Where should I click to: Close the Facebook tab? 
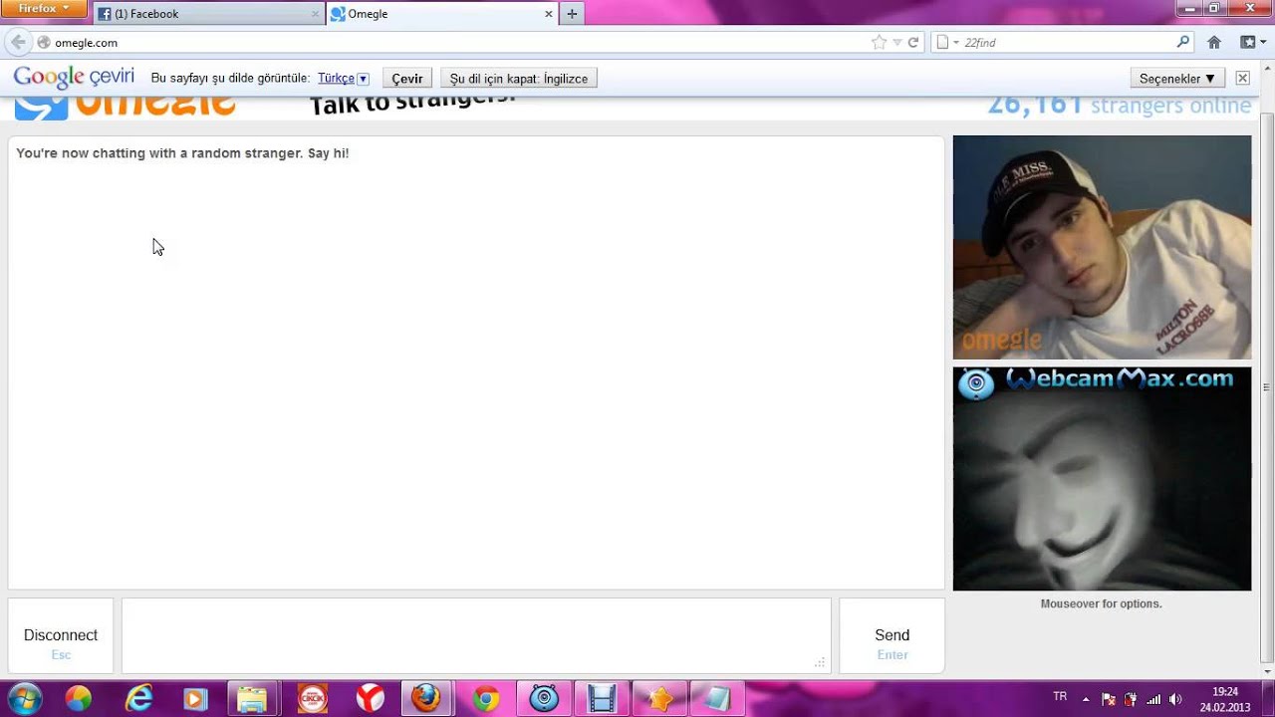coord(316,14)
